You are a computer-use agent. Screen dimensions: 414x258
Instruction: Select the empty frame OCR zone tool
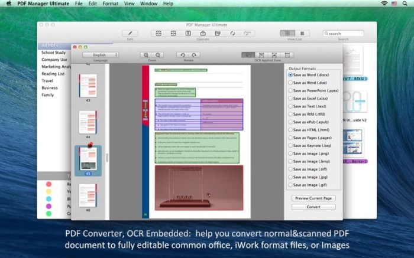point(287,55)
